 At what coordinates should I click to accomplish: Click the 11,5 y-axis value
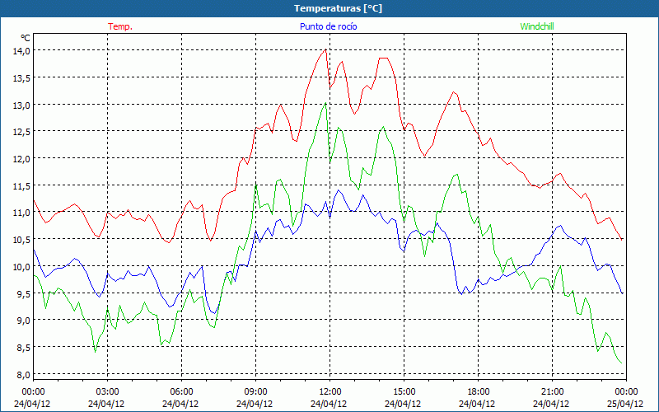pos(21,185)
